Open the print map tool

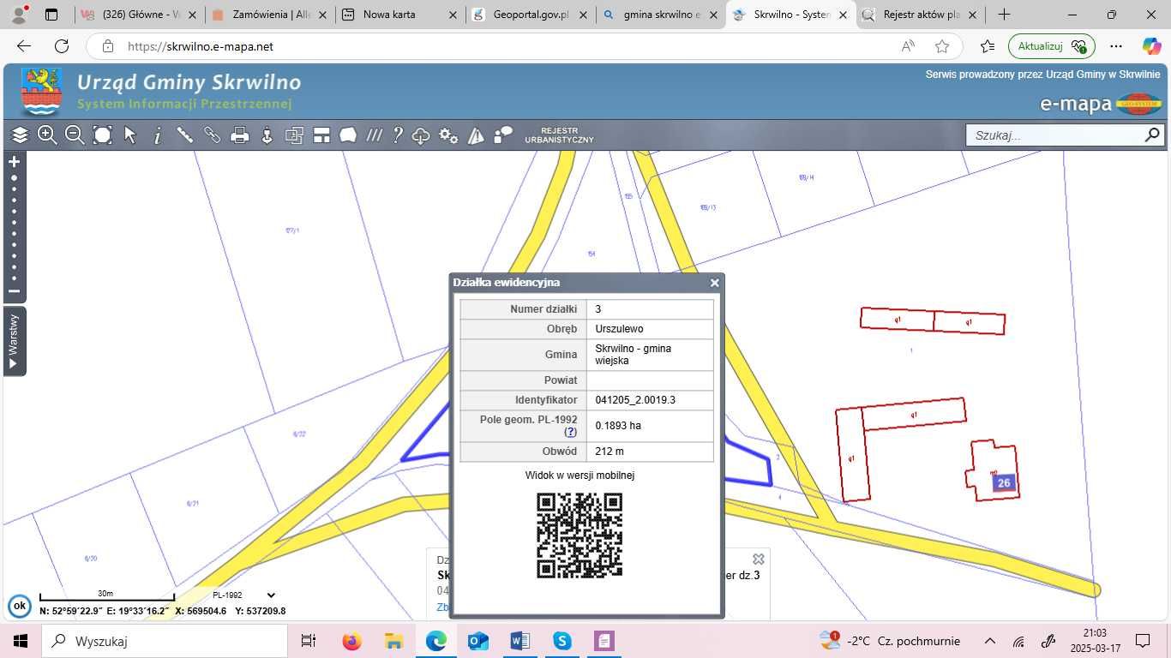coord(240,135)
